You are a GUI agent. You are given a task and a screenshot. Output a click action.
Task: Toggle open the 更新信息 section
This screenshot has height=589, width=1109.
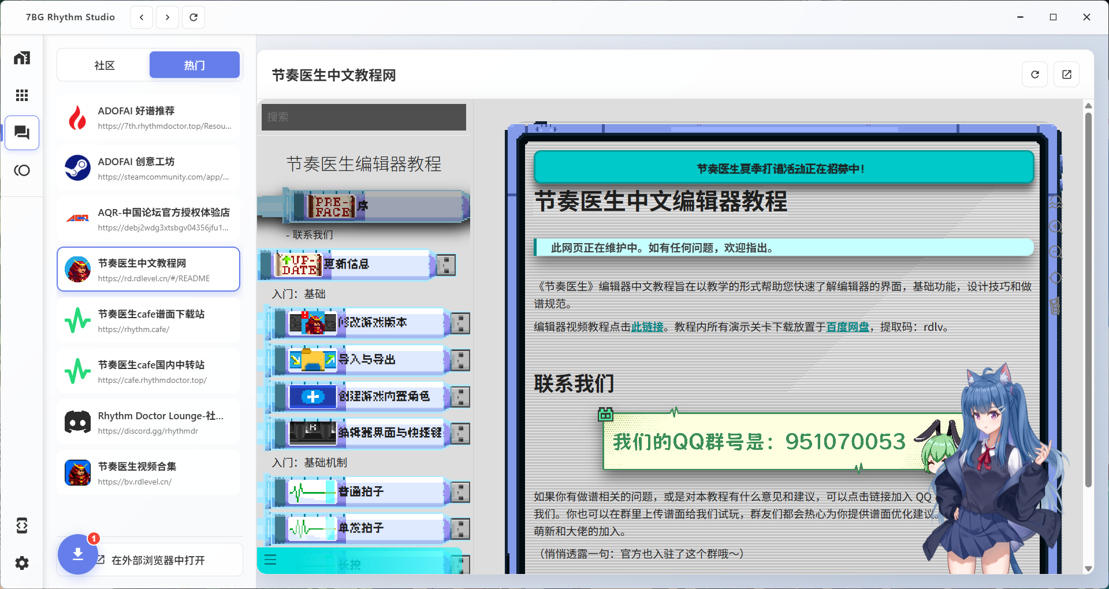click(445, 264)
